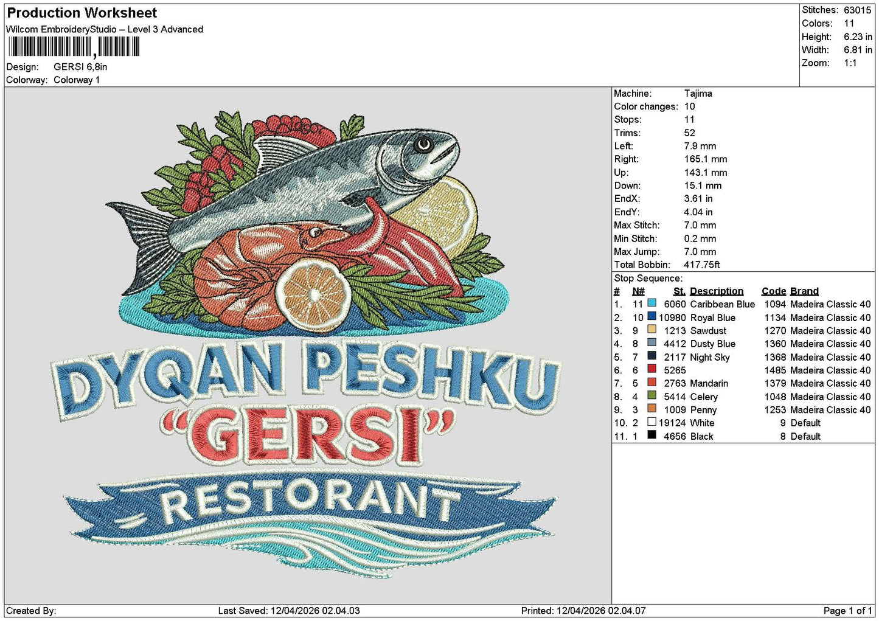The width and height of the screenshot is (879, 621).
Task: Click the 'Dusty Blue' description text
Action: 713,344
